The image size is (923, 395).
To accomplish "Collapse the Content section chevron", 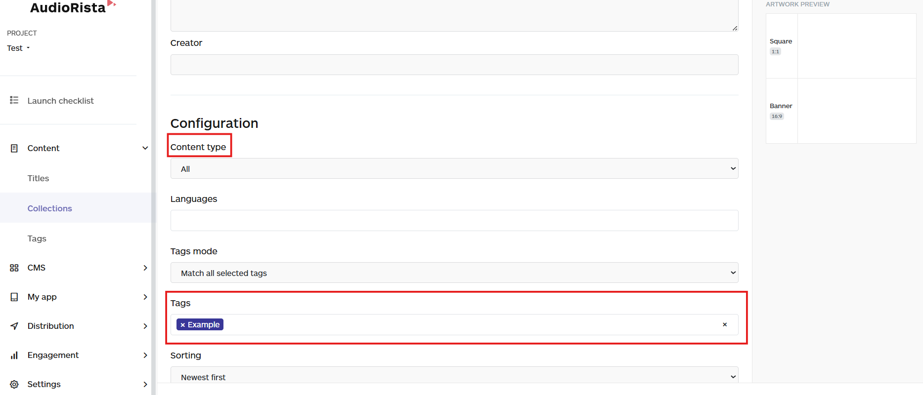I will point(145,148).
